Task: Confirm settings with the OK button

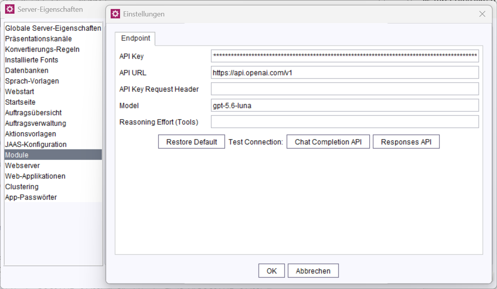Action: click(272, 271)
